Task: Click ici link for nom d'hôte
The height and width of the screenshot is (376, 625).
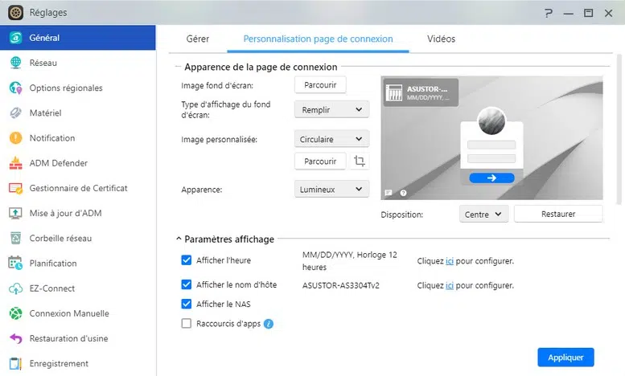Action: coord(450,285)
